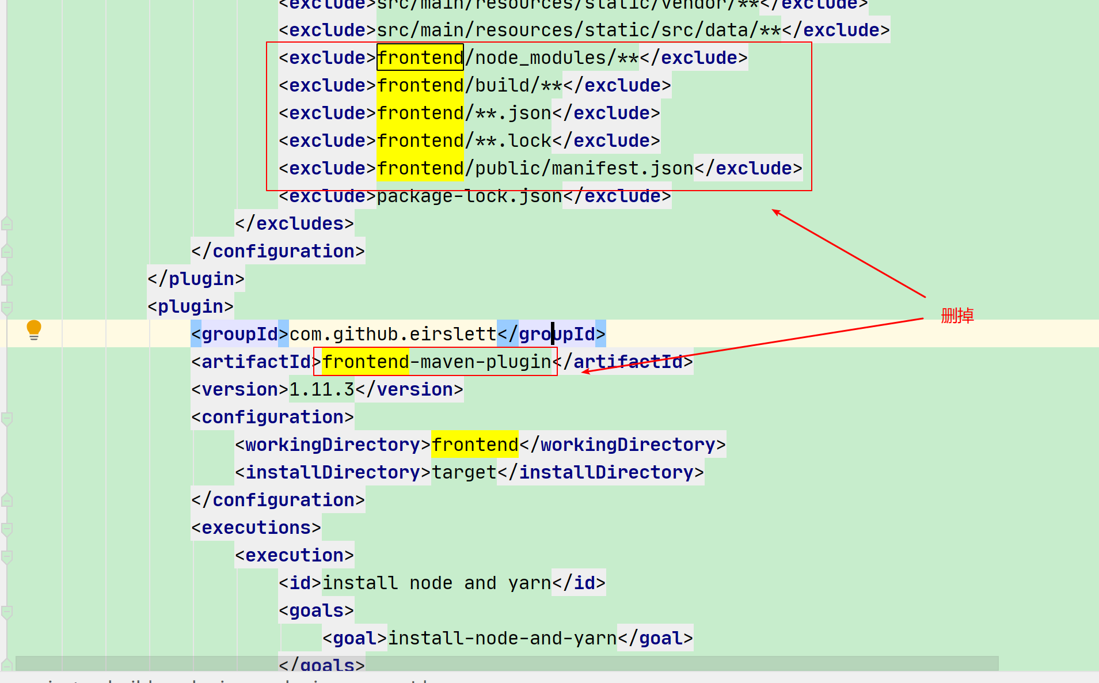This screenshot has height=683, width=1099.
Task: Click the closing </version> tag
Action: pyautogui.click(x=409, y=389)
